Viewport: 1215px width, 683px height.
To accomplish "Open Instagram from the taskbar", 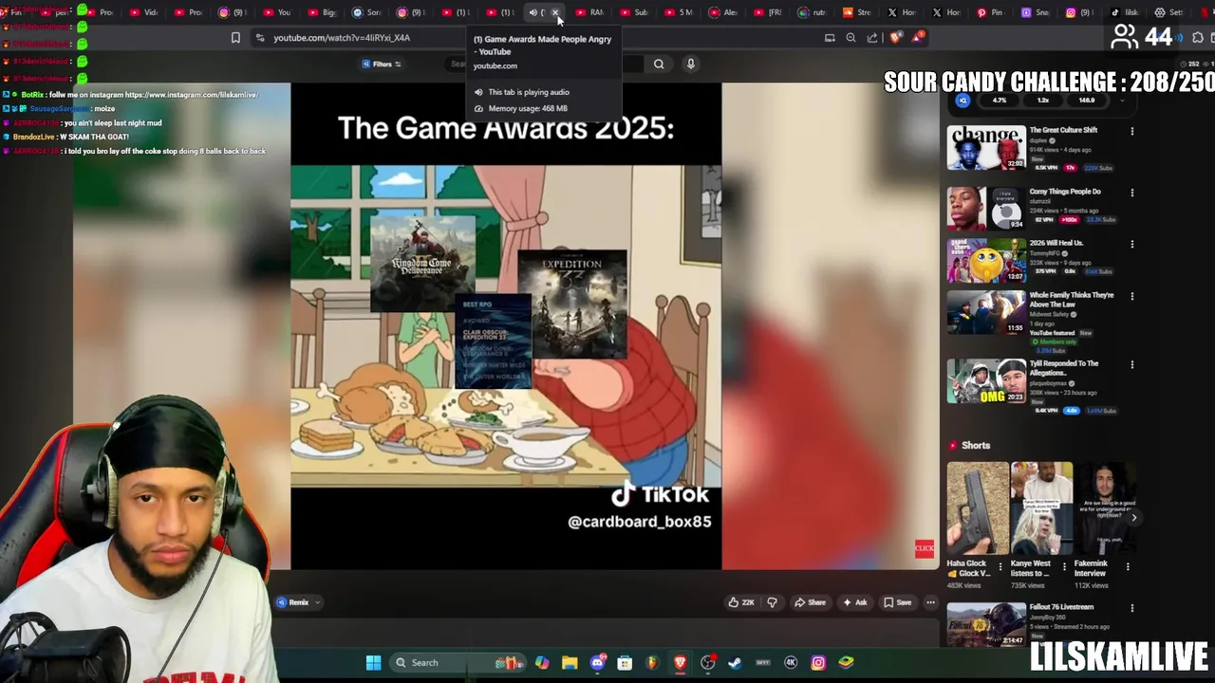I will 818,663.
